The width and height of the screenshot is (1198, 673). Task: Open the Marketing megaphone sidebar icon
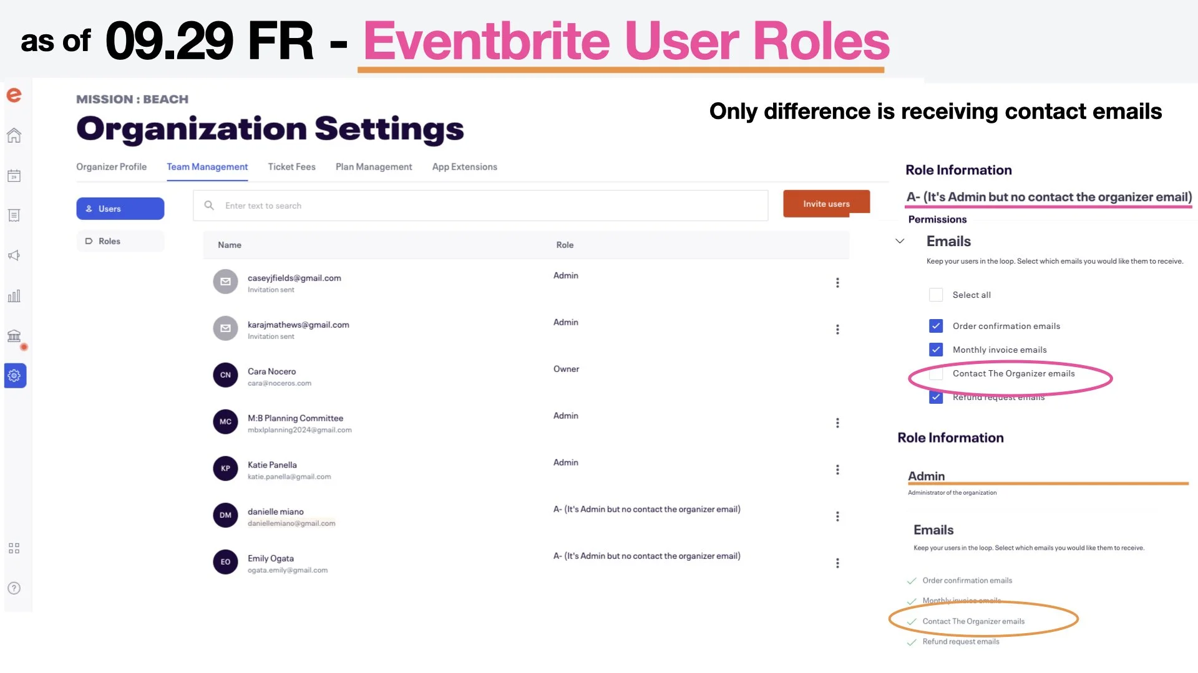14,255
